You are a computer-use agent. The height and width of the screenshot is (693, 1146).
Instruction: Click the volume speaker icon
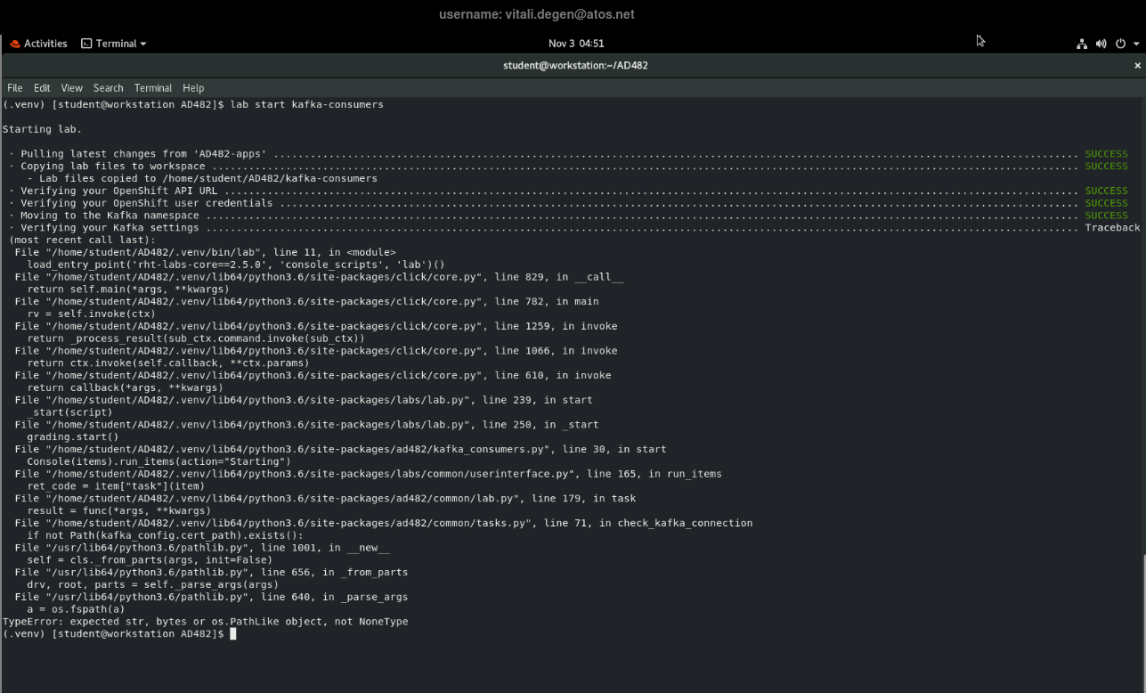pos(1101,44)
